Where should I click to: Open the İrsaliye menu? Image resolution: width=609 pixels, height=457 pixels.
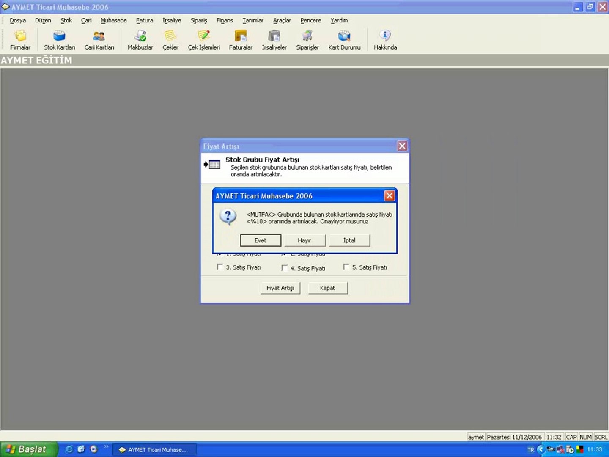172,20
